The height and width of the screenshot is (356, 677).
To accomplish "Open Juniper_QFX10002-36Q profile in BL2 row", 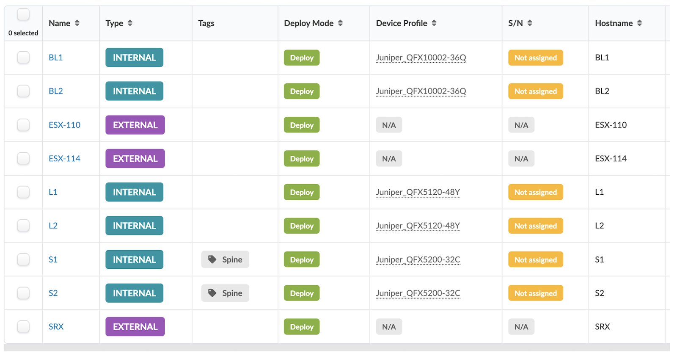I will [421, 91].
